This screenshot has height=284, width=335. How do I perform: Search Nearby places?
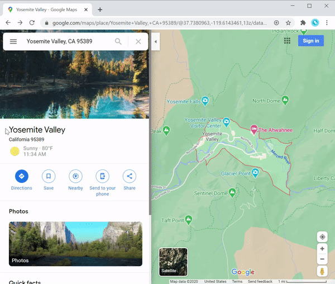(75, 179)
